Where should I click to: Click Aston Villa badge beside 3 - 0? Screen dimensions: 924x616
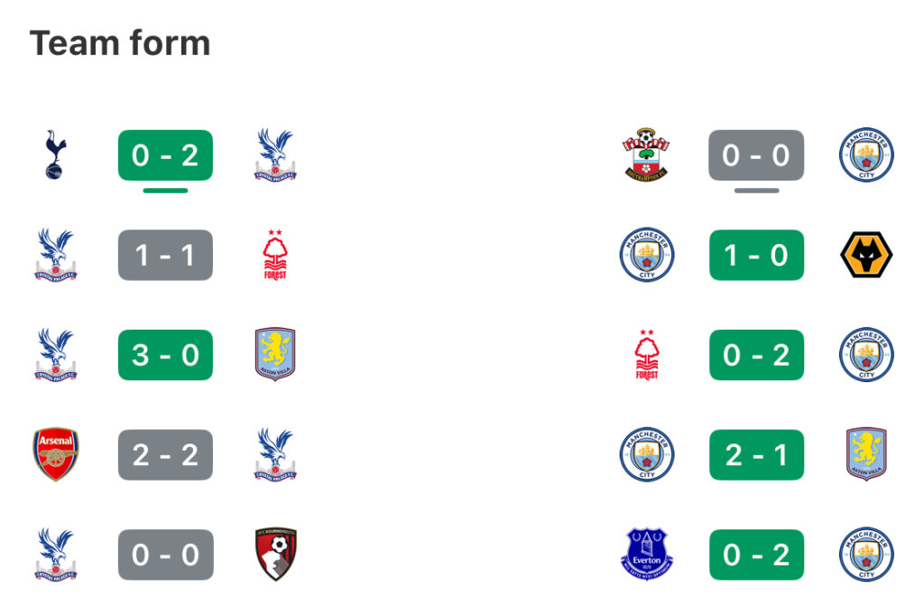[x=275, y=354]
